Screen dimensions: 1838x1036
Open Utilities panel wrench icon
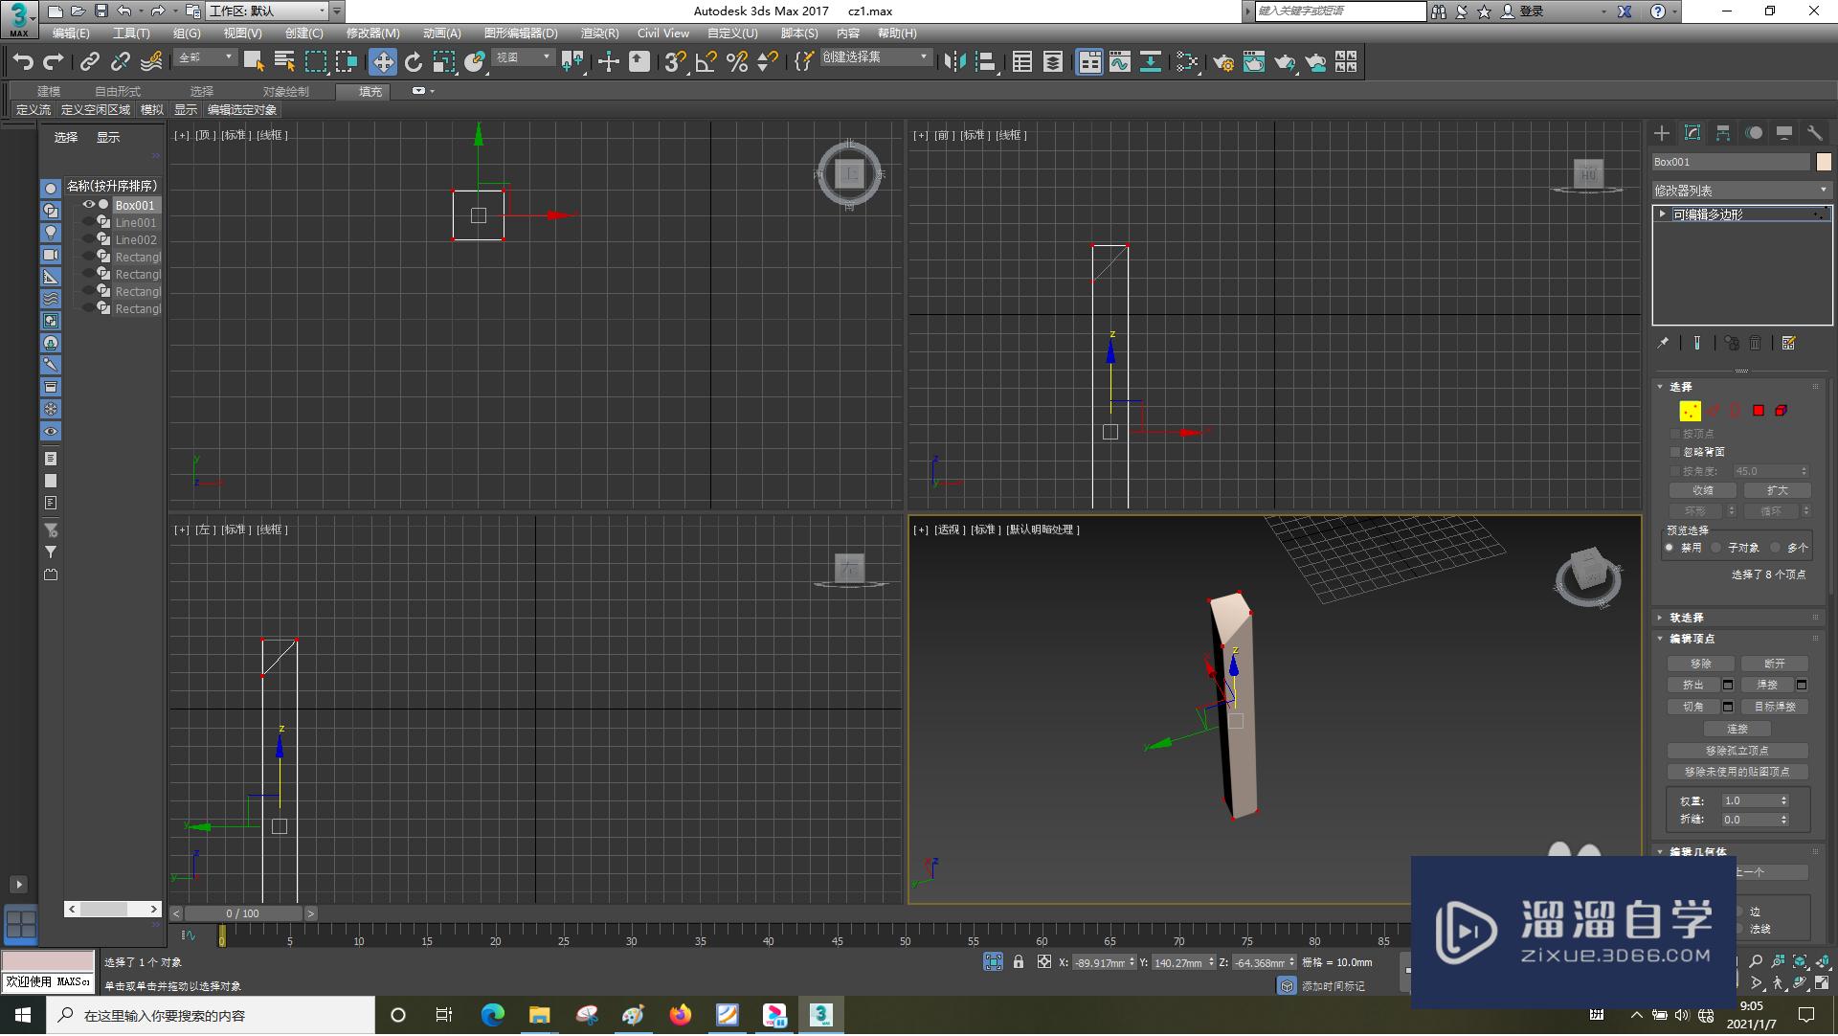click(1815, 133)
